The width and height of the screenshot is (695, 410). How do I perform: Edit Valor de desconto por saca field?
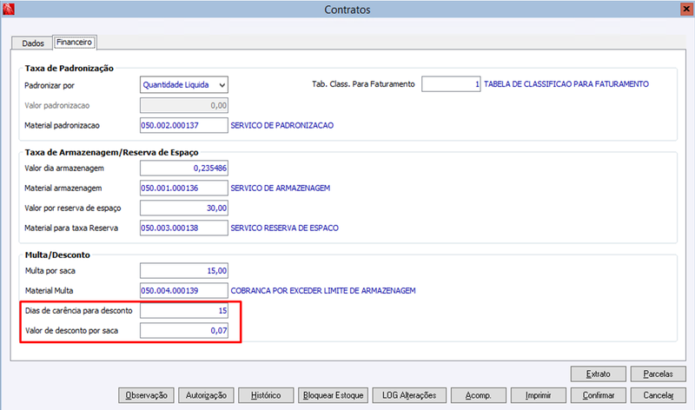coord(184,331)
